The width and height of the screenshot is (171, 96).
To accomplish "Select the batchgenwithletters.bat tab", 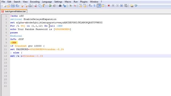I will pyautogui.click(x=14, y=11).
